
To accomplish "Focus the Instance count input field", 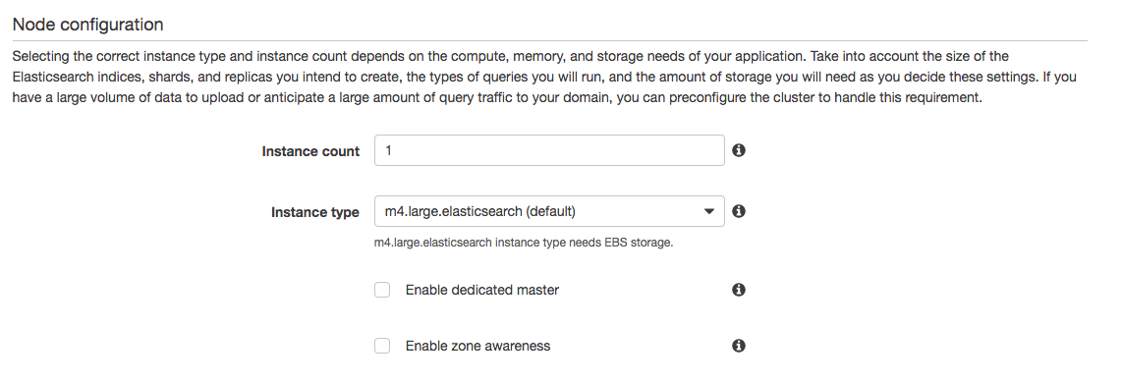I will coord(549,150).
